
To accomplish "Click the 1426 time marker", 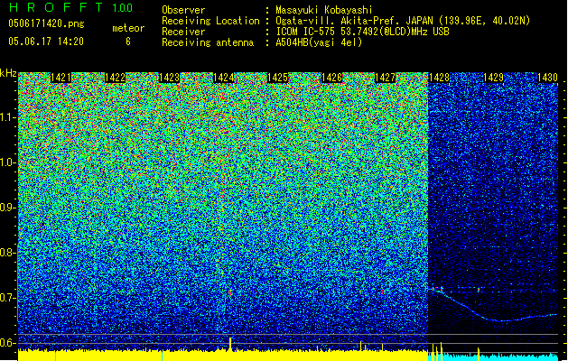I will pos(331,78).
